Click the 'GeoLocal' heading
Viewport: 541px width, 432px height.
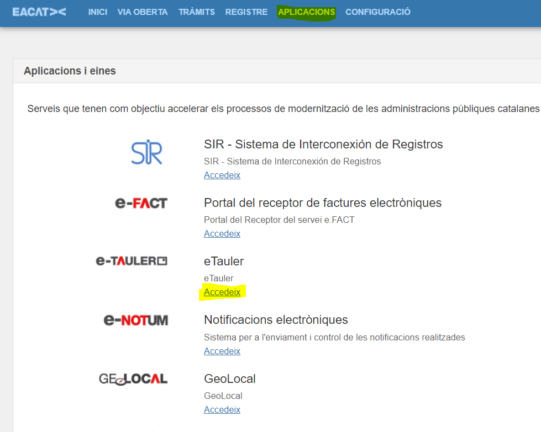[x=230, y=379]
